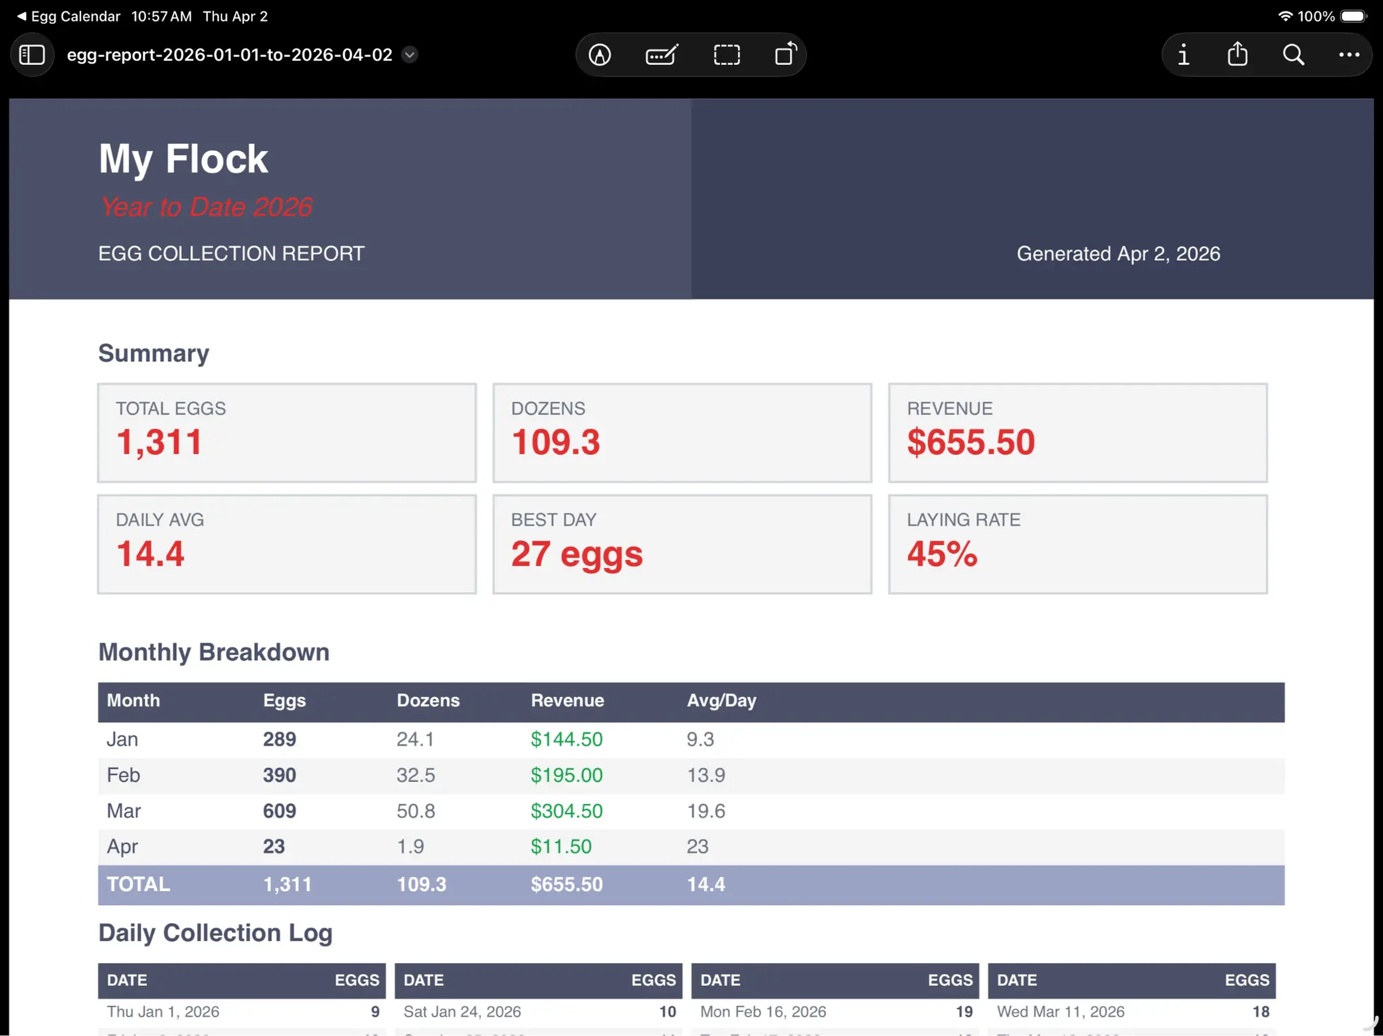
Task: Tap the Revenue column header in Monthly Breakdown
Action: 567,701
